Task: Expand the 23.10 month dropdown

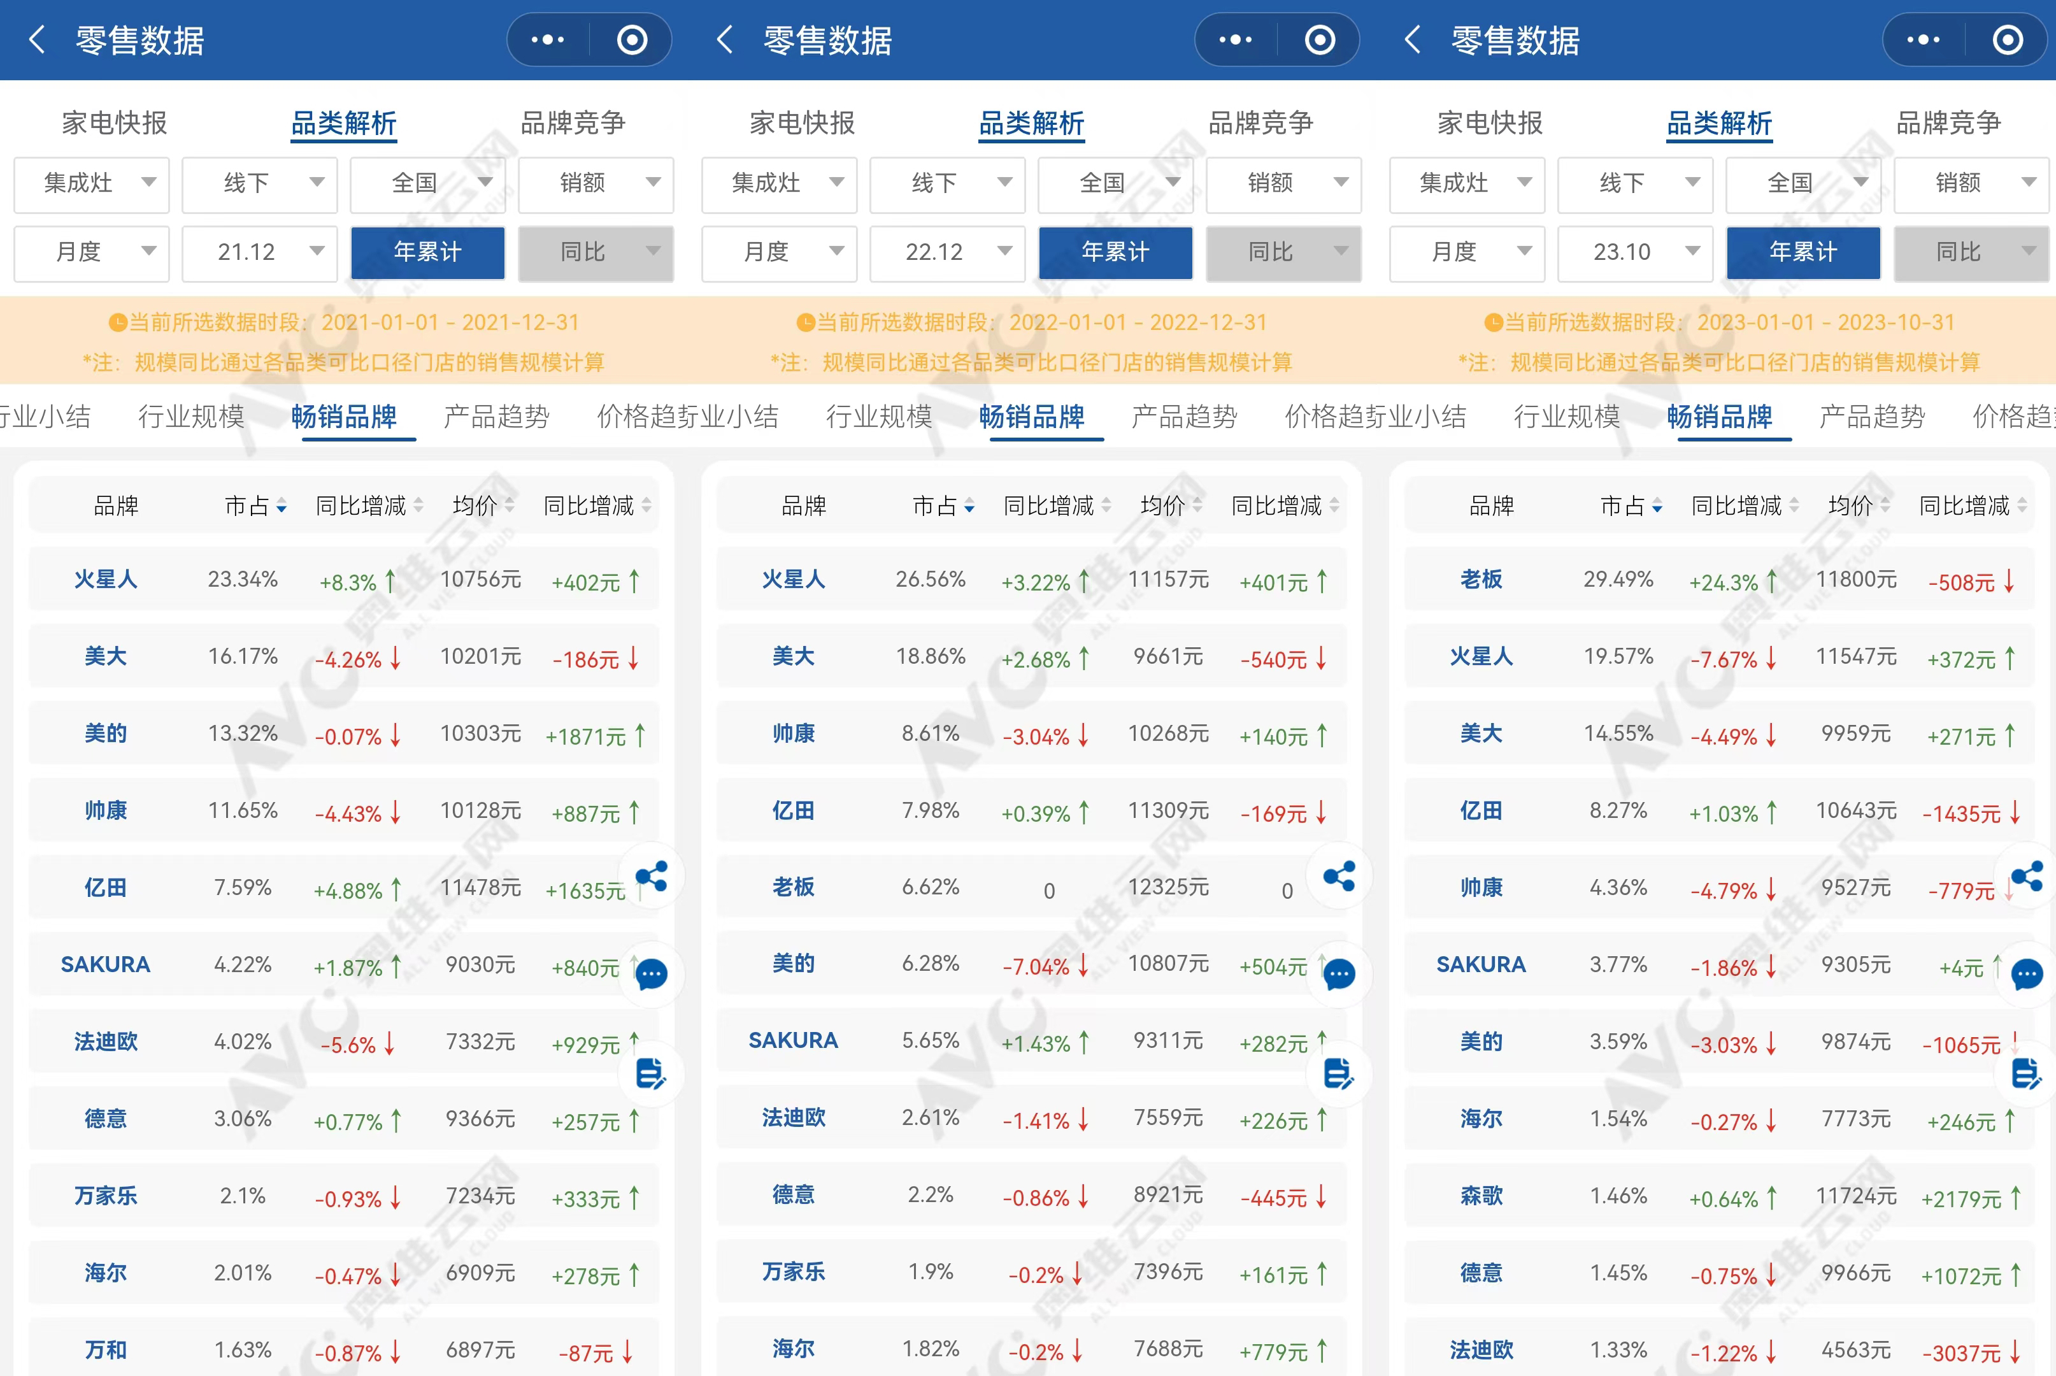Action: coord(1635,253)
